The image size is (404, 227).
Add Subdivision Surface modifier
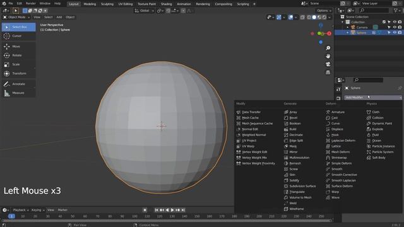click(x=300, y=186)
